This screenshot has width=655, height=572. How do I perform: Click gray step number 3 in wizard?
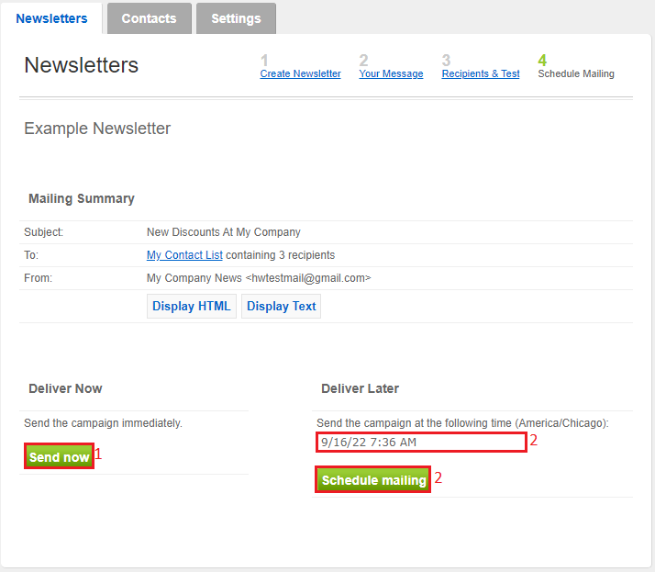[446, 61]
